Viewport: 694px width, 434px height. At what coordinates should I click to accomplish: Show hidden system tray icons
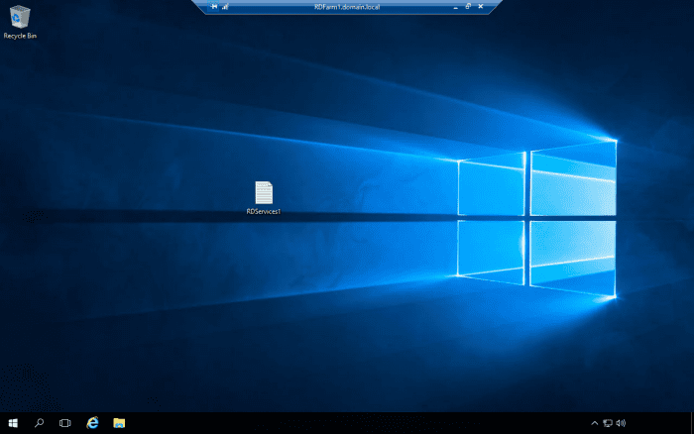[595, 423]
